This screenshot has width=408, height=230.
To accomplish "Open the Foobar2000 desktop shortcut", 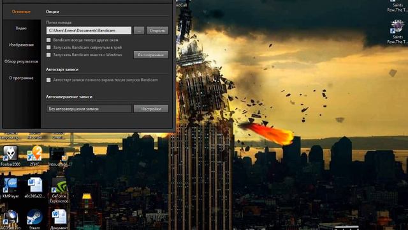I will point(10,156).
